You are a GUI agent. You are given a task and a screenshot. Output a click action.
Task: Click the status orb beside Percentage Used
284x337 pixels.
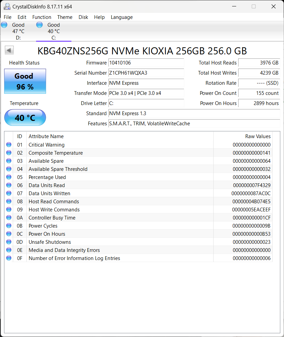(9, 177)
